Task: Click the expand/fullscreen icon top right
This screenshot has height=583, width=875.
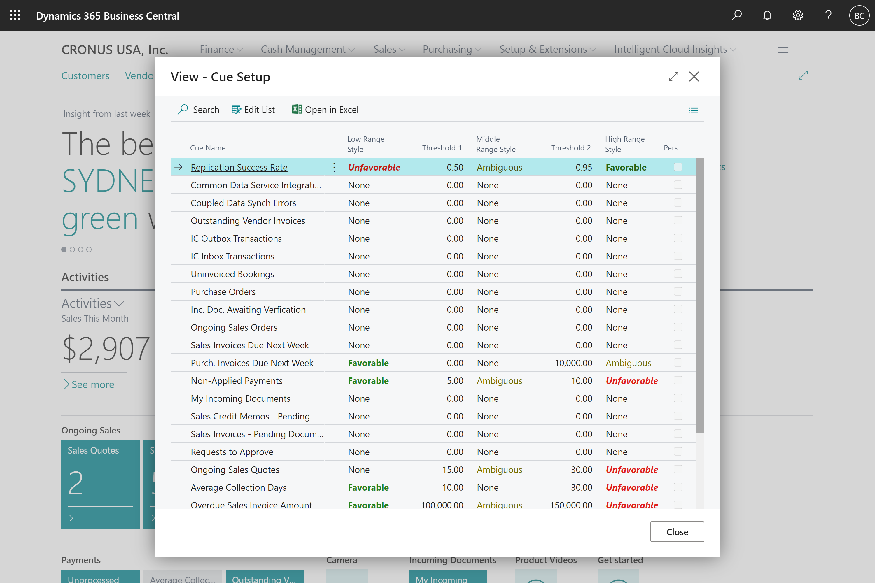Action: 673,77
